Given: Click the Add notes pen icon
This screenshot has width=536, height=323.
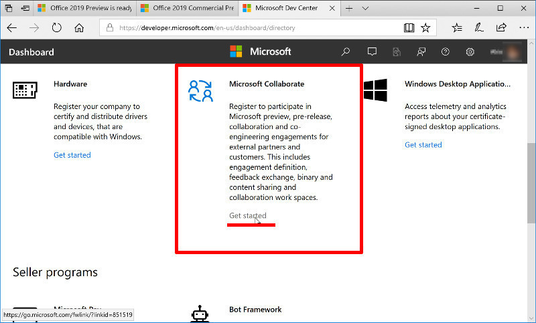Looking at the screenshot, I should tap(479, 27).
